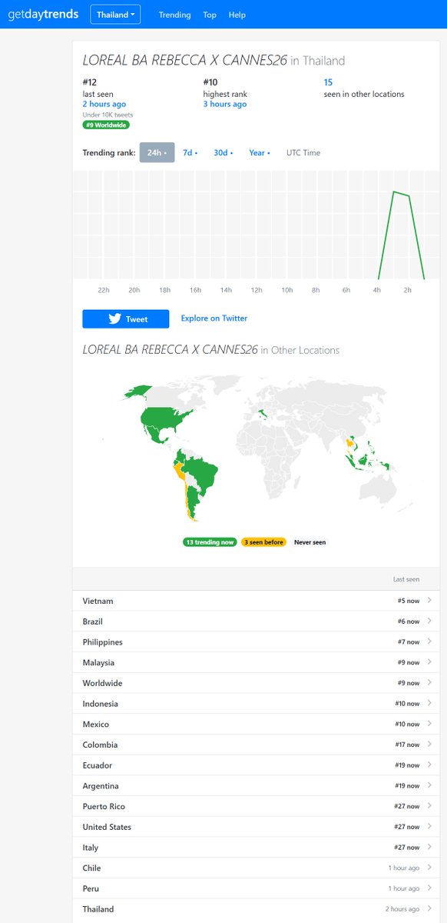
Task: Open the Ecuador location row
Action: [257, 765]
